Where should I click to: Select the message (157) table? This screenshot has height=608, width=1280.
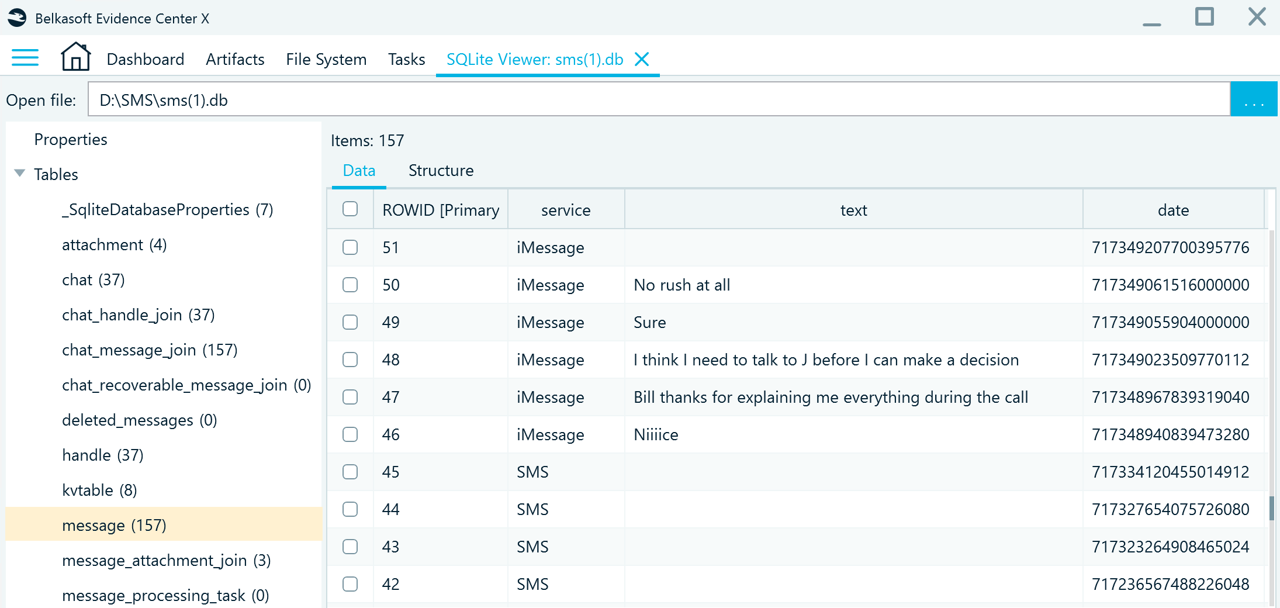164,524
